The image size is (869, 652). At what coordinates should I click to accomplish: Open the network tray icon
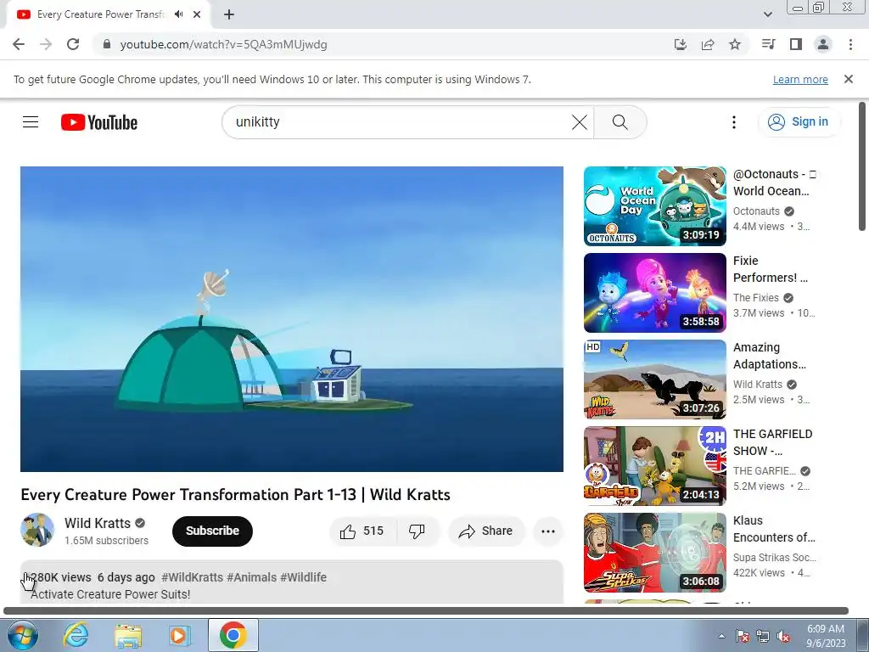763,636
